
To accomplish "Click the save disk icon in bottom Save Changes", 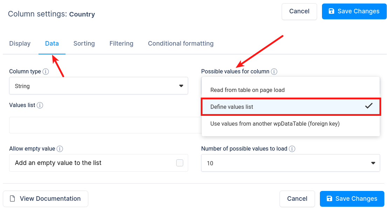I will (329, 199).
